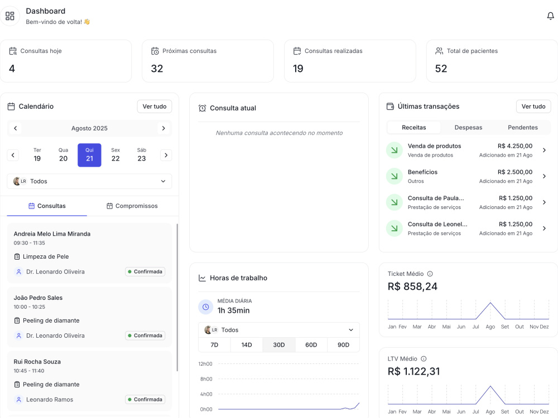
Task: Show later days in the week strip
Action: [x=166, y=155]
